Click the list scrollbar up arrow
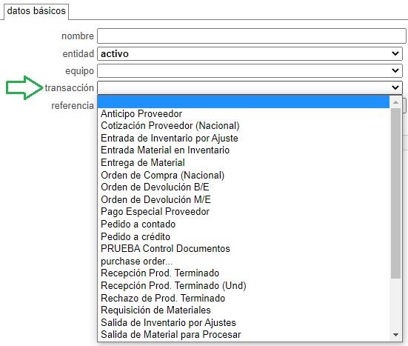 pos(395,102)
